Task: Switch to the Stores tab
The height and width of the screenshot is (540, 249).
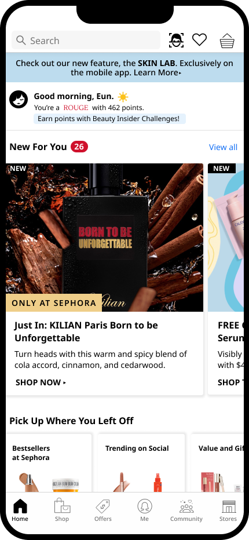Action: click(228, 510)
